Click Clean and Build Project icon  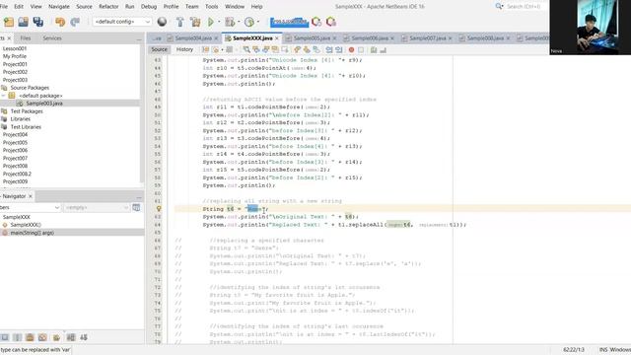point(195,22)
